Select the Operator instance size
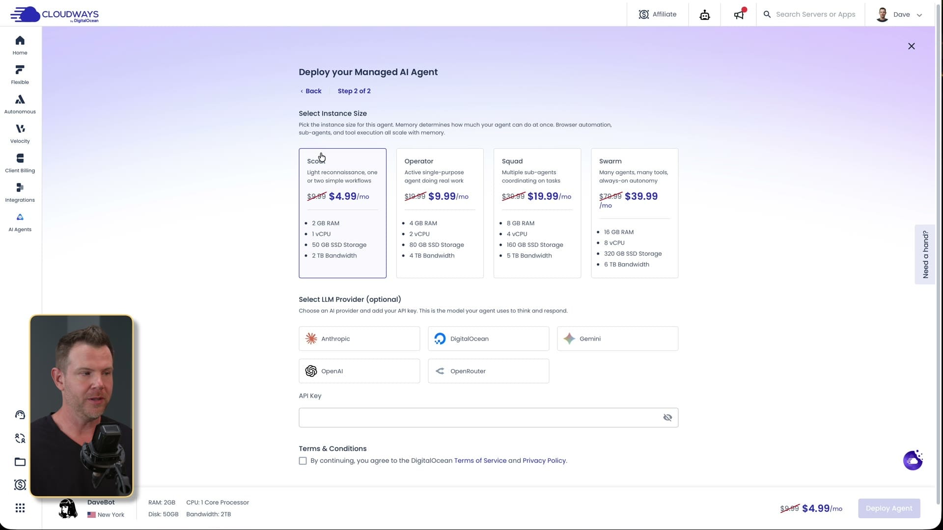Viewport: 943px width, 530px height. point(440,213)
